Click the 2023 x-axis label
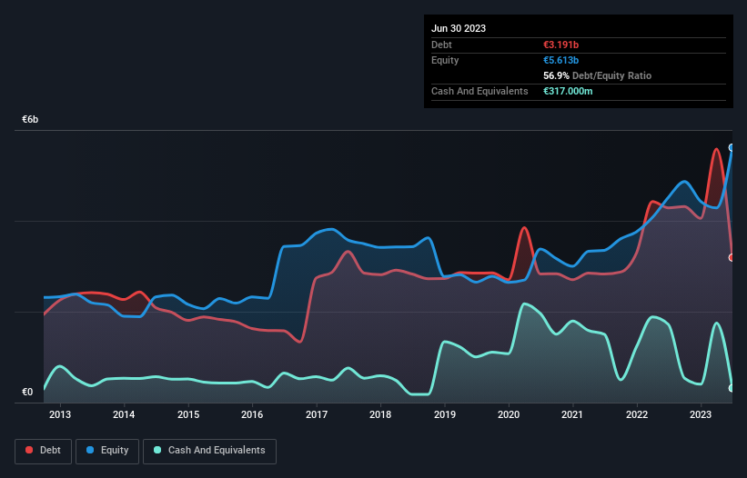Viewport: 747px width, 478px height. pyautogui.click(x=701, y=414)
